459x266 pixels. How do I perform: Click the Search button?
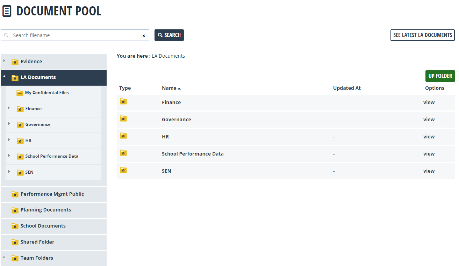[169, 35]
